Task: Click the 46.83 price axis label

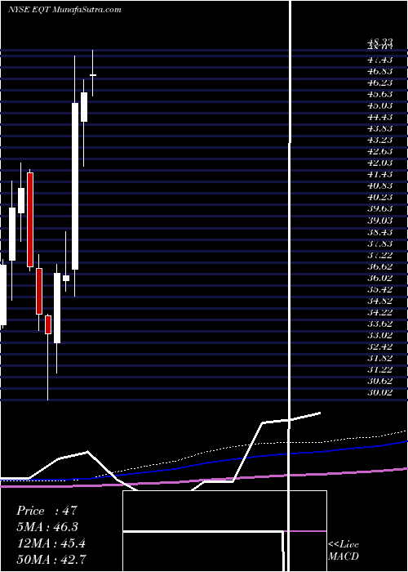Action: tap(379, 71)
